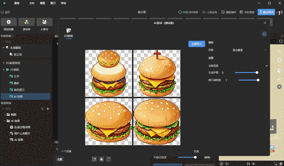The image size is (284, 166).
Task: Click the AI素材 toolbar icon
Action: click(x=44, y=22)
